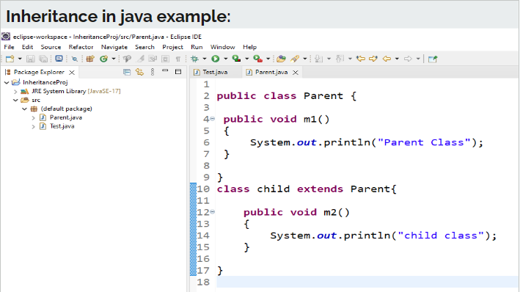Open Package Explorer View Menu dots

pos(153,72)
